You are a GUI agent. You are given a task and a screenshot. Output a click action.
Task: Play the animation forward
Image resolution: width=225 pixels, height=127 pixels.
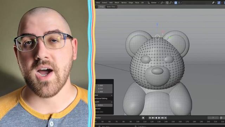[x=159, y=118]
